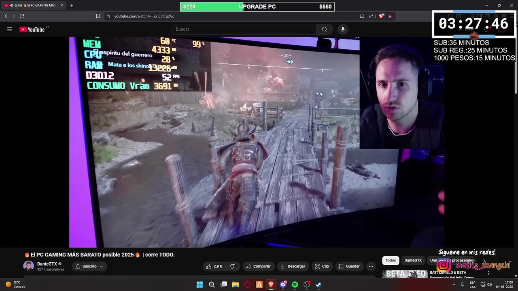The width and height of the screenshot is (518, 291).
Task: Open the Brave Rewards triangle icon
Action: (390, 16)
